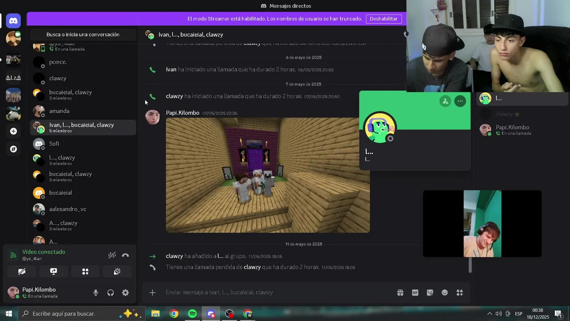Open Discord taskbar icon

tap(211, 314)
